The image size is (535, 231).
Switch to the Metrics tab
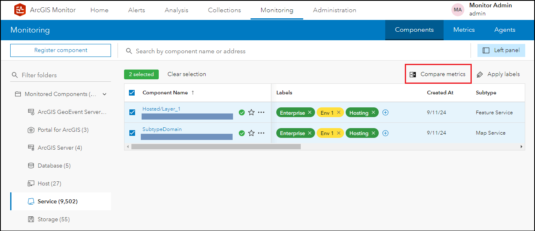click(464, 30)
